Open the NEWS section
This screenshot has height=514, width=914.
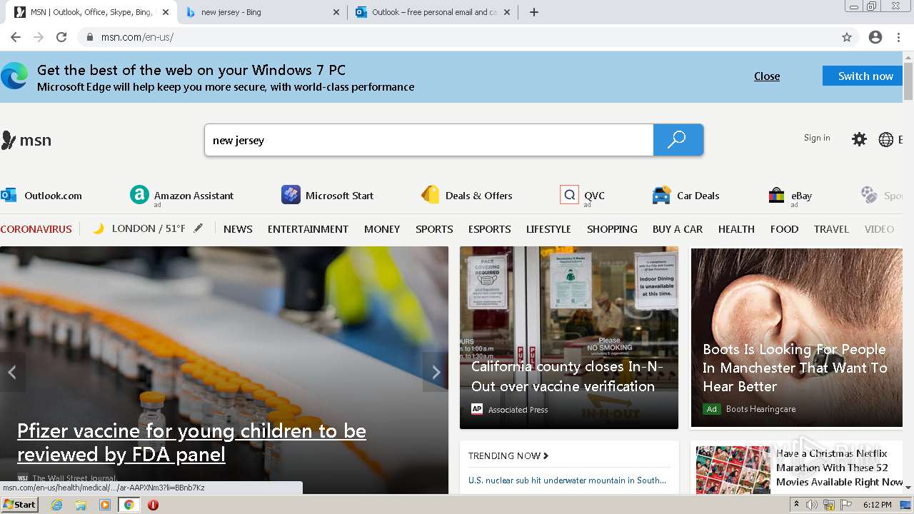[238, 229]
